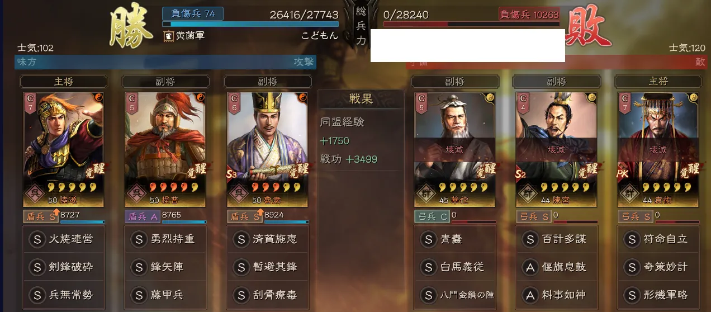711x312 pixels.
Task: Open 華佗's destroyed general portrait
Action: pos(455,149)
